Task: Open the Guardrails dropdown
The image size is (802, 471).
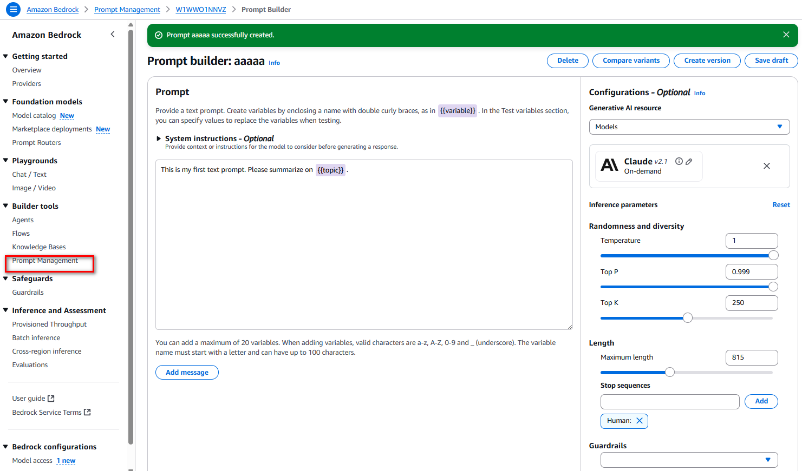Action: click(x=689, y=460)
